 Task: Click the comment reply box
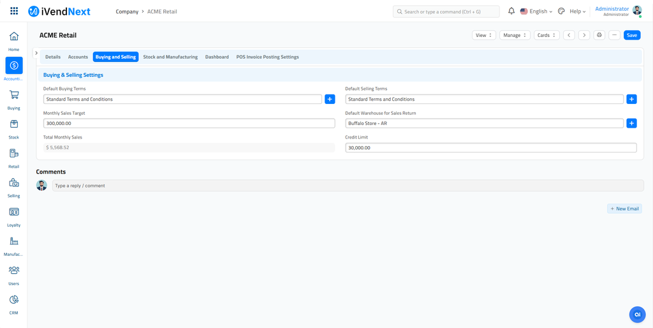pyautogui.click(x=348, y=186)
